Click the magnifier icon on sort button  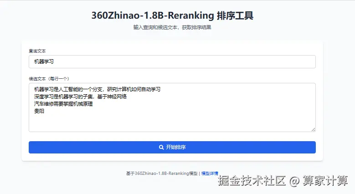click(x=161, y=148)
